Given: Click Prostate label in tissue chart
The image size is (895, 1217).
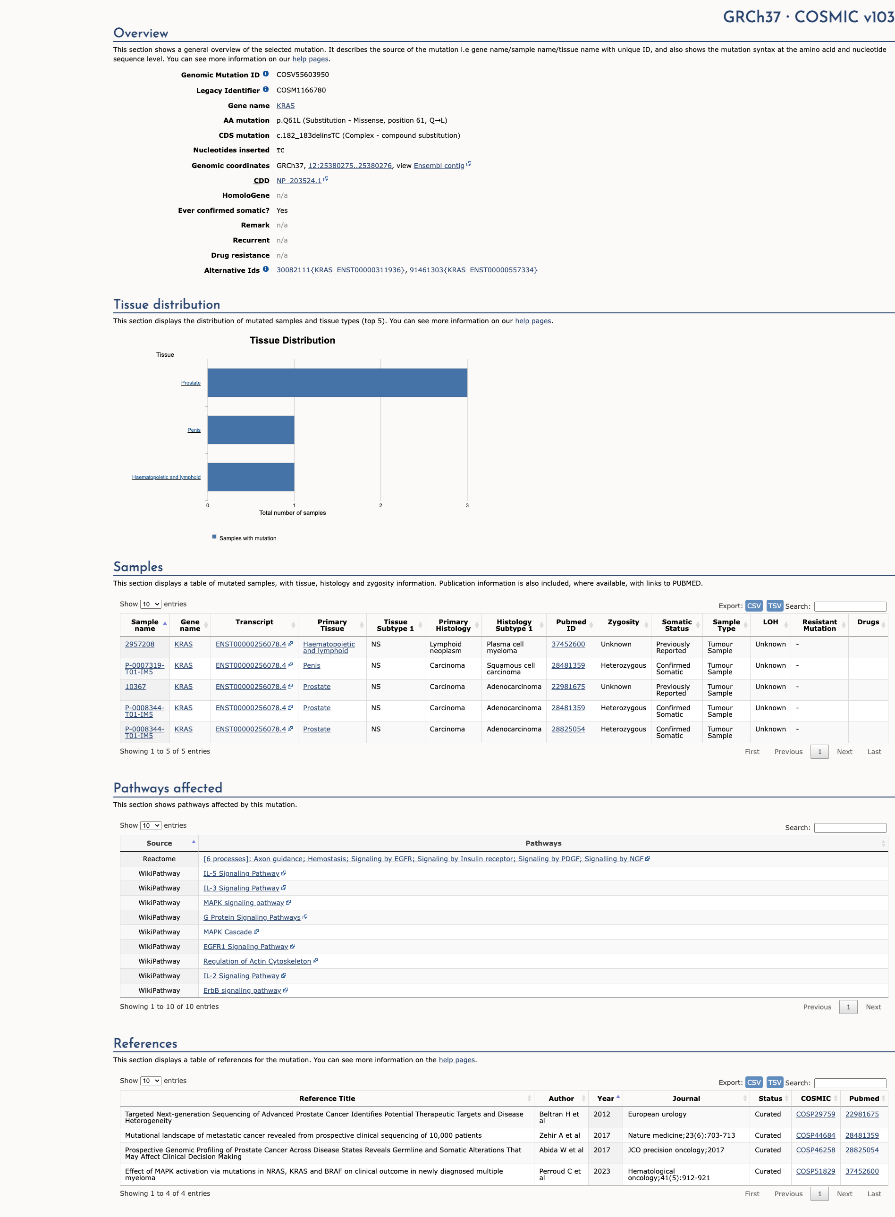Looking at the screenshot, I should (x=191, y=383).
